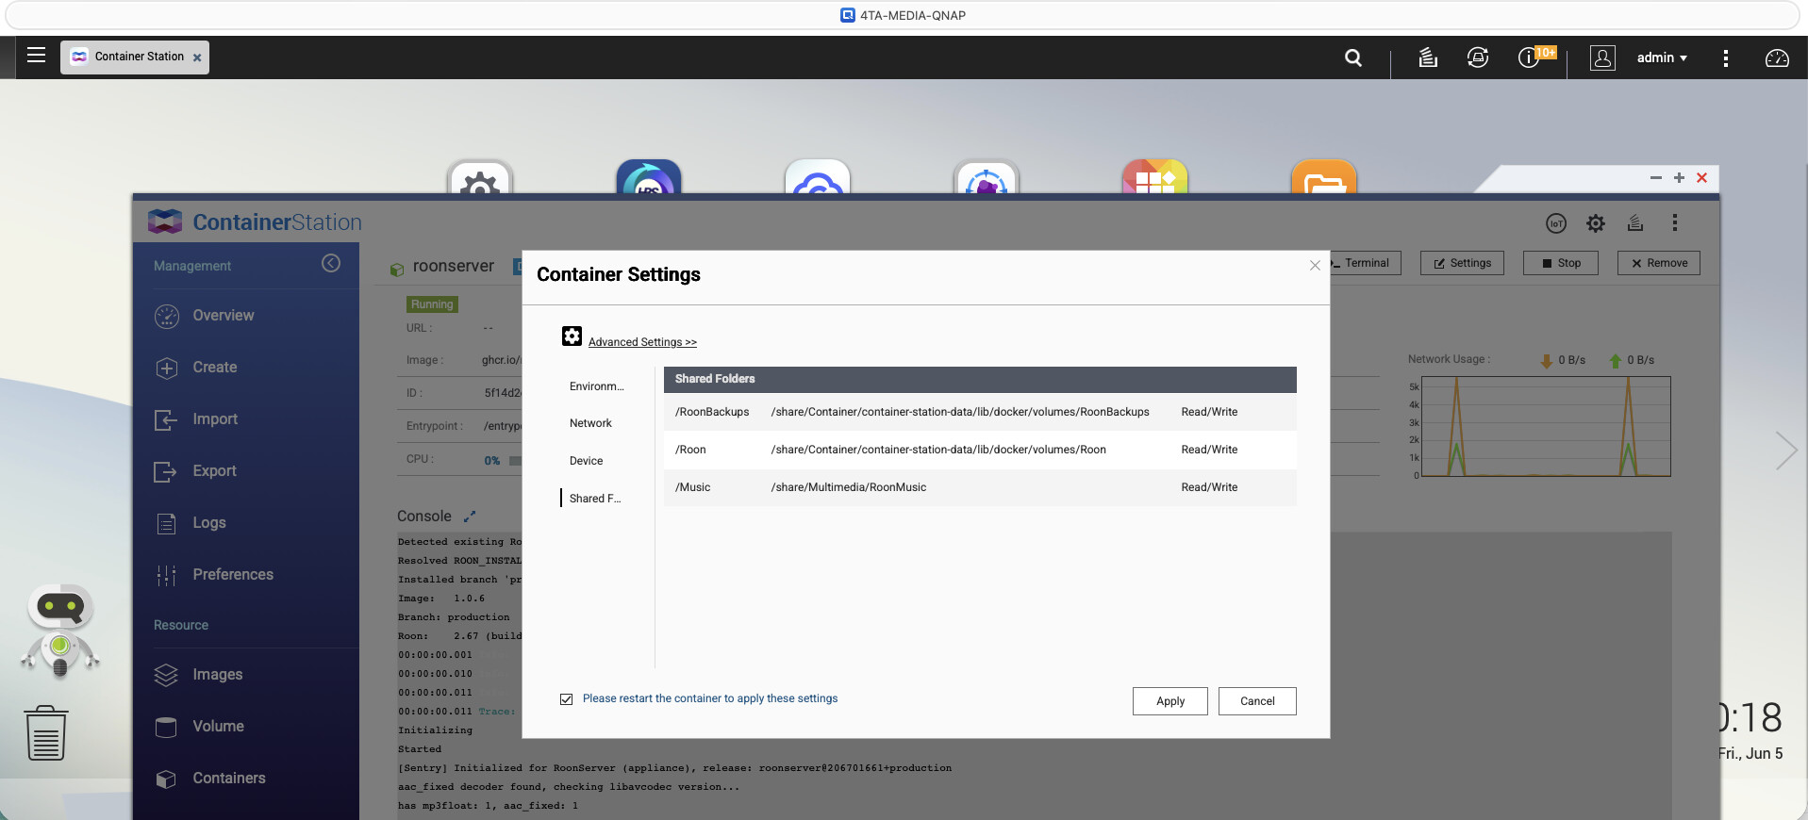Click Apply in Container Settings
Viewport: 1808px width, 820px height.
click(x=1170, y=701)
